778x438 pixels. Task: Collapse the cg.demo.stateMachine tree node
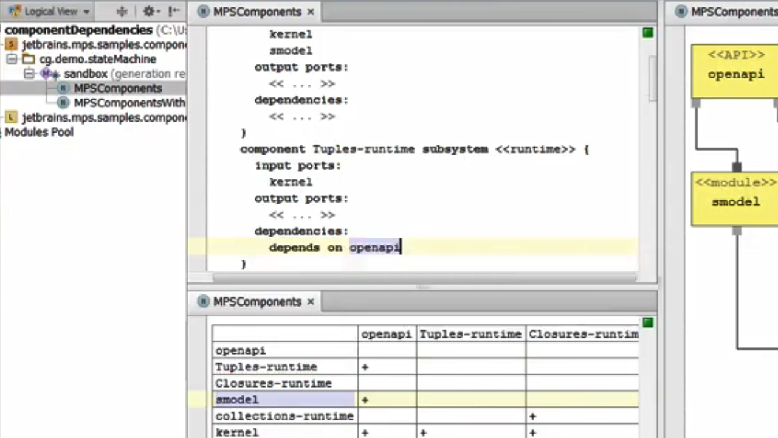click(12, 59)
